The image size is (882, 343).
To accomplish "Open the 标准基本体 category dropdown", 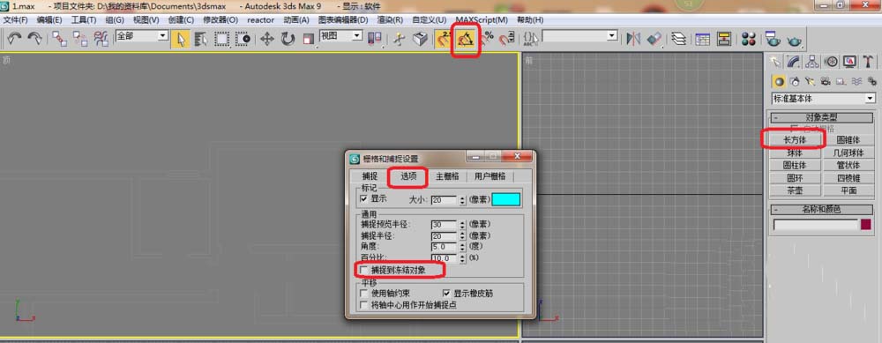I will [871, 99].
